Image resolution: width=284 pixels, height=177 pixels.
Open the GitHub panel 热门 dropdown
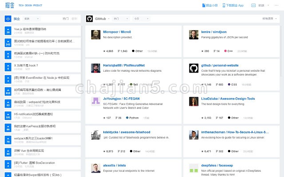[121, 19]
